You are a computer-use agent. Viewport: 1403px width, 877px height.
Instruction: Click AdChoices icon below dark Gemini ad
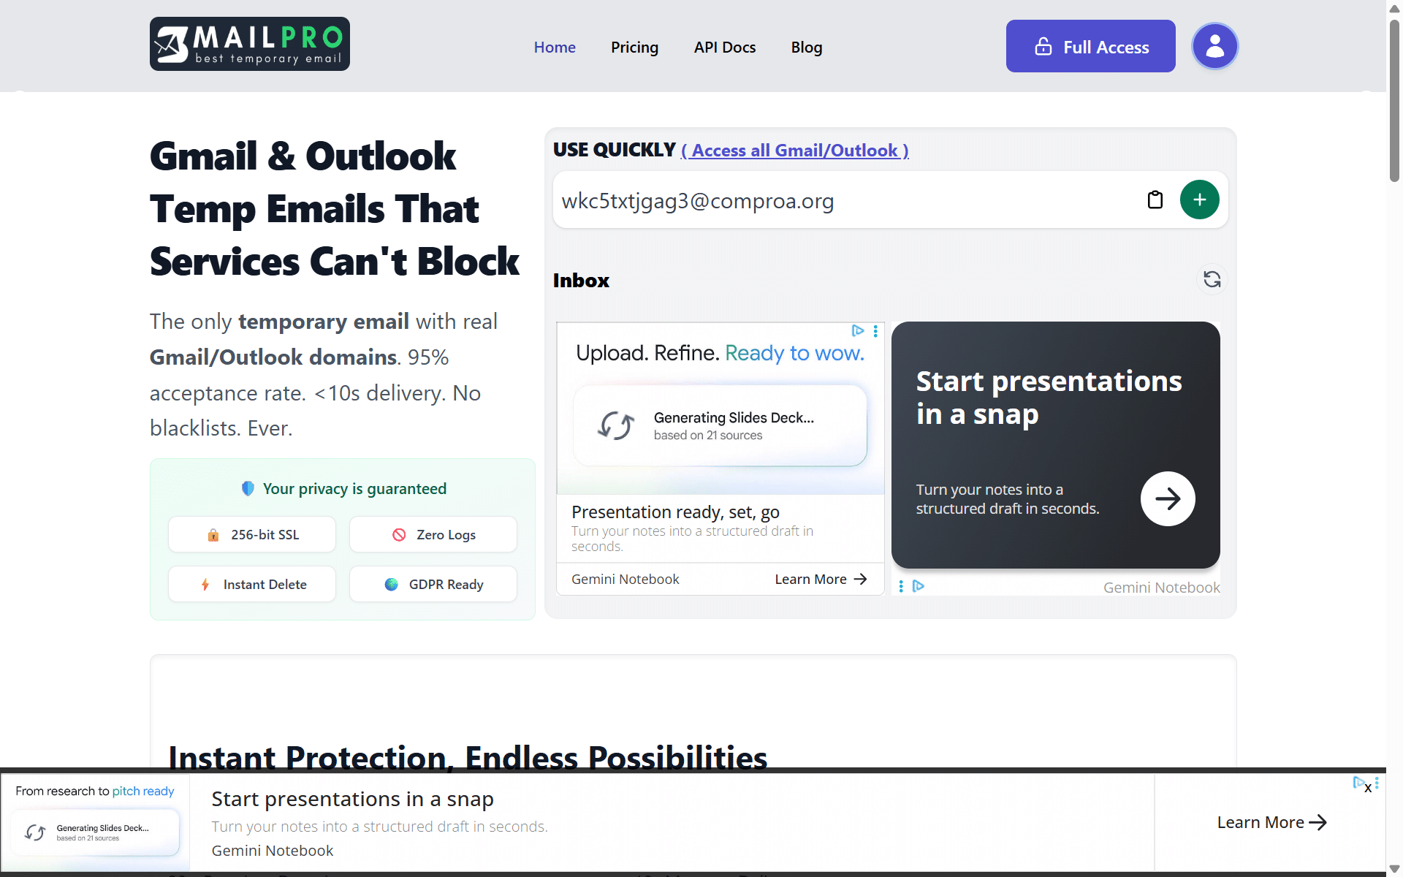click(919, 586)
